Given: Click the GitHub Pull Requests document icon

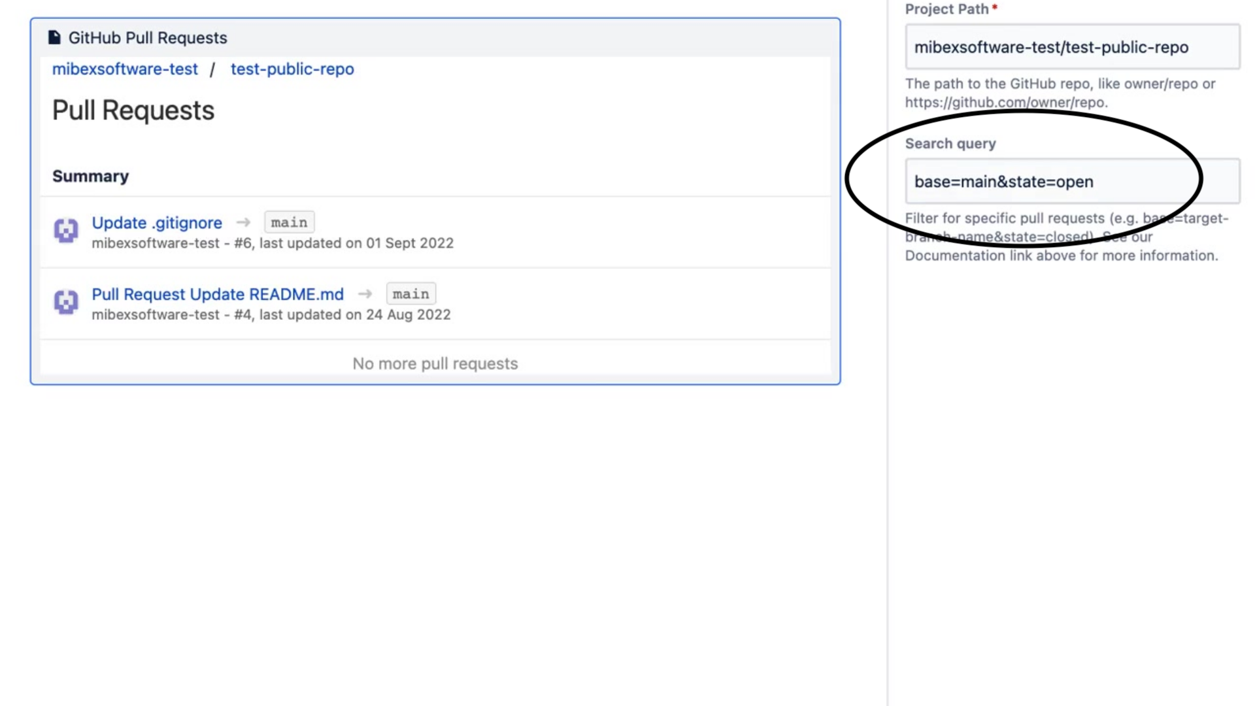Looking at the screenshot, I should coord(54,37).
